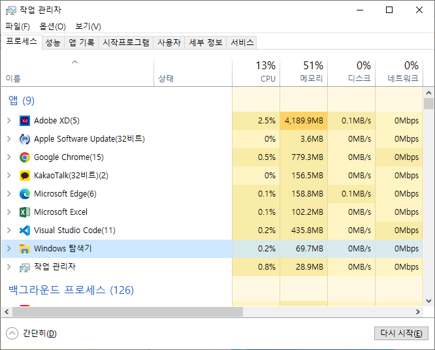Click the vertical scrollbar down arrow
The height and width of the screenshot is (350, 435).
pos(428,301)
